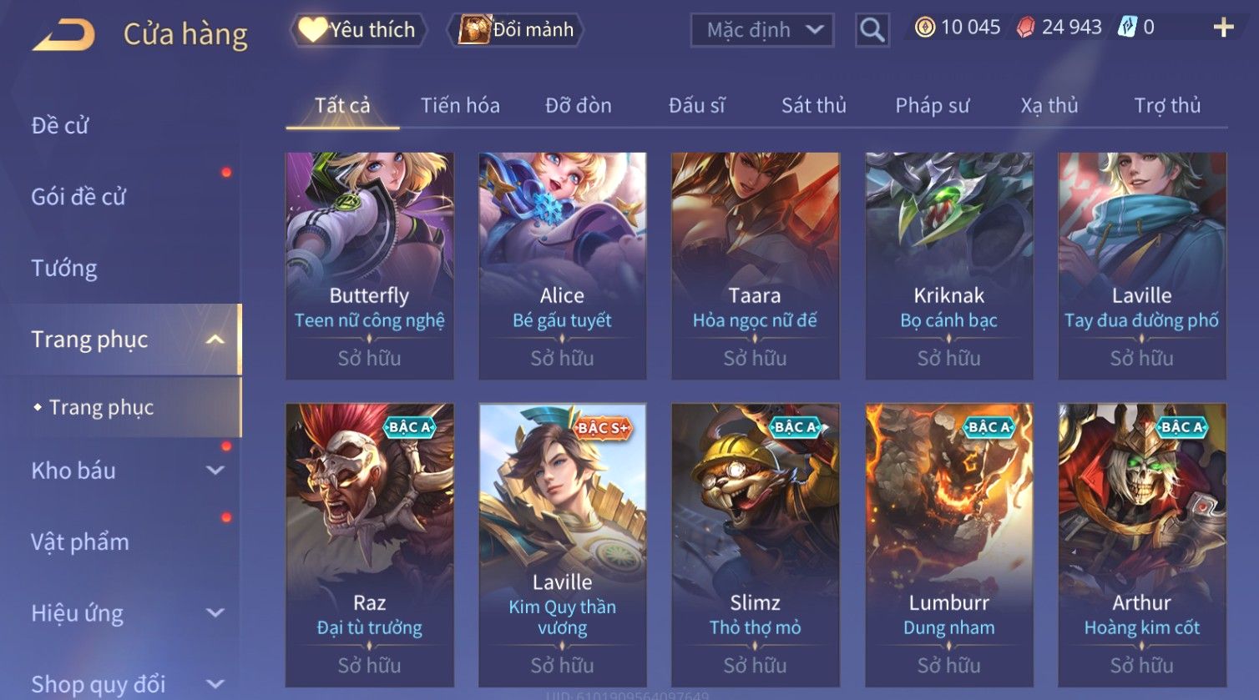Open Đổi mảnh fragment exchange

pos(515,30)
